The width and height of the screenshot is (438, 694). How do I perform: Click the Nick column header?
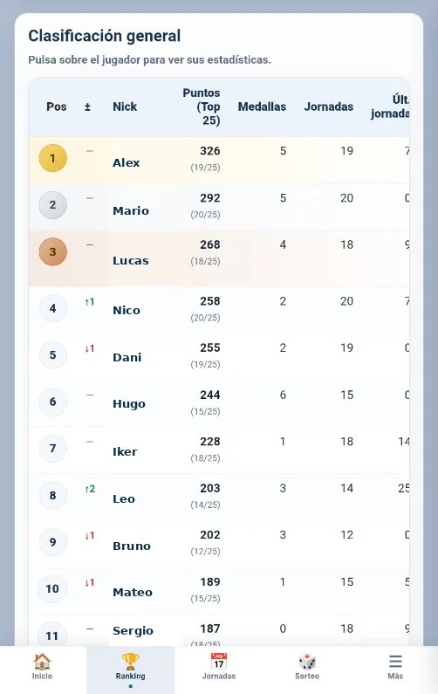pyautogui.click(x=125, y=107)
